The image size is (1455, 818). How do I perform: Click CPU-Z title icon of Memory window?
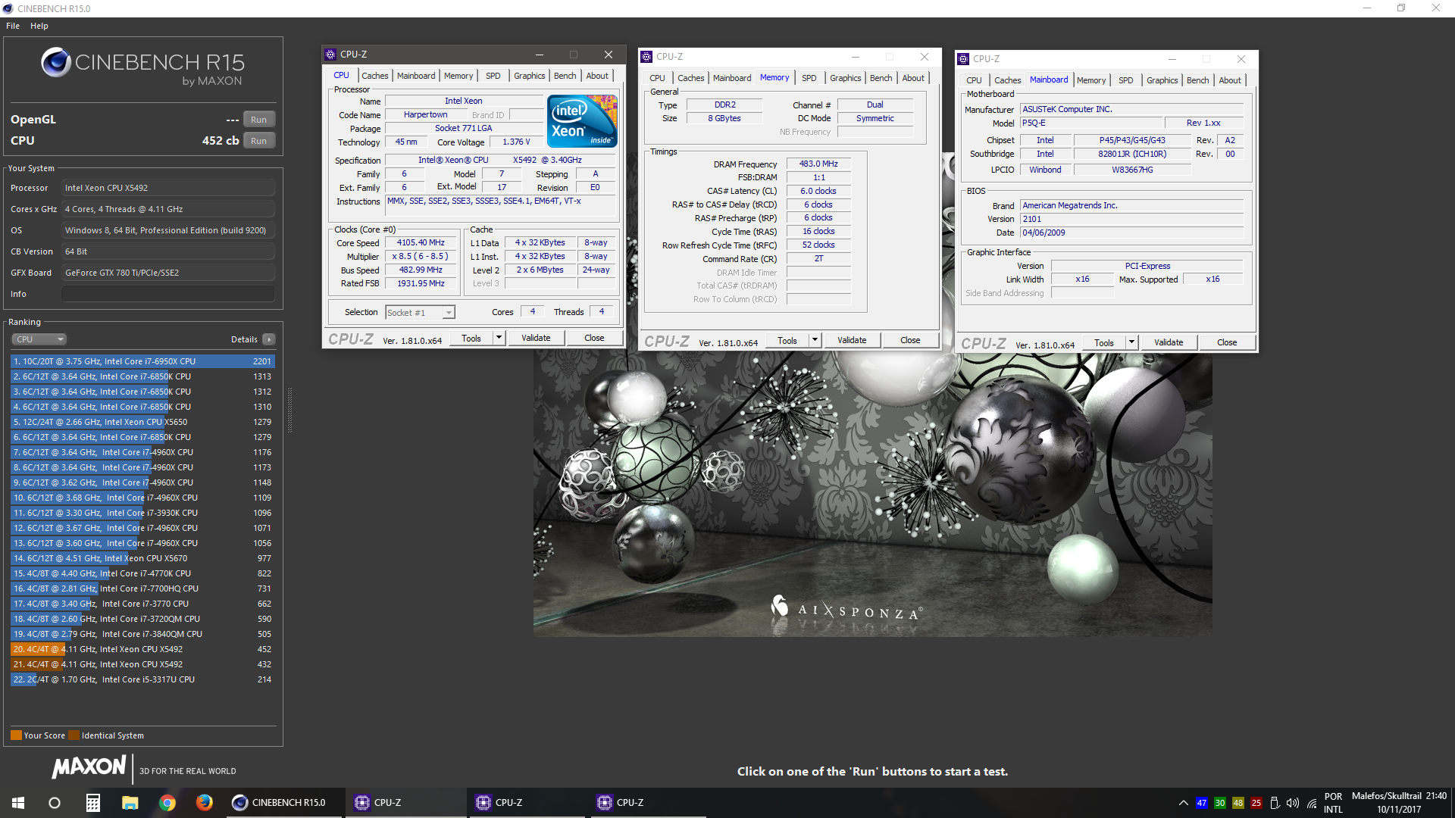click(x=646, y=57)
